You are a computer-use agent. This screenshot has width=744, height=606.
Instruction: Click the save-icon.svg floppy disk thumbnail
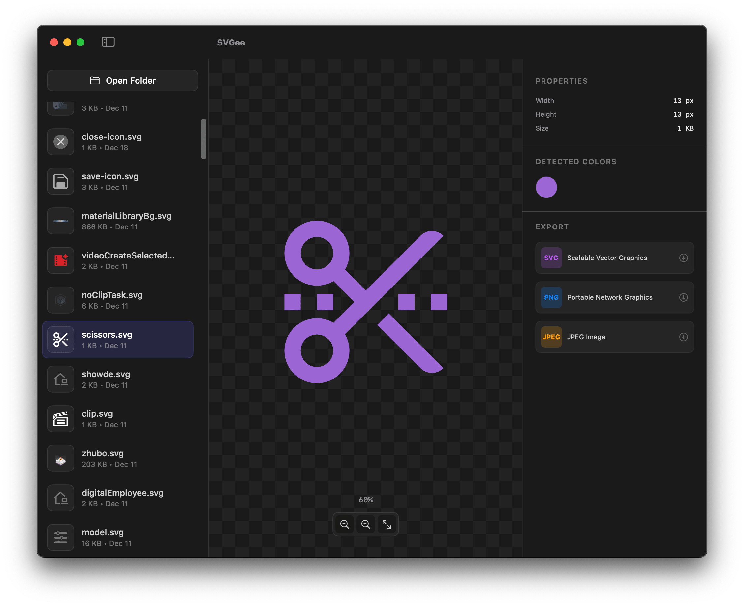coord(60,181)
